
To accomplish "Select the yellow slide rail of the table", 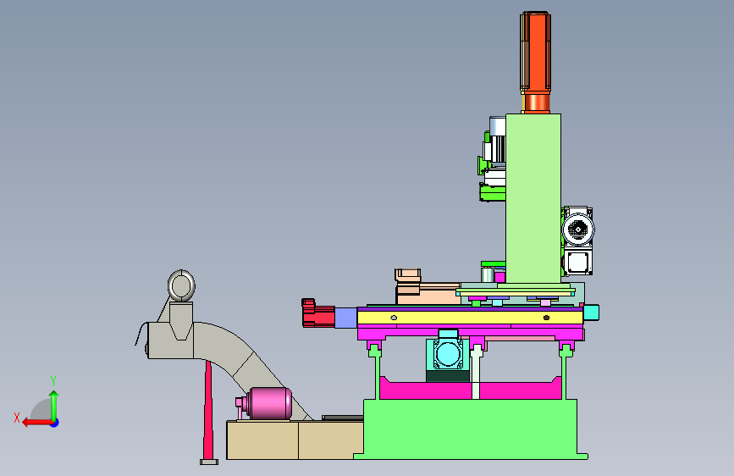I will click(470, 318).
